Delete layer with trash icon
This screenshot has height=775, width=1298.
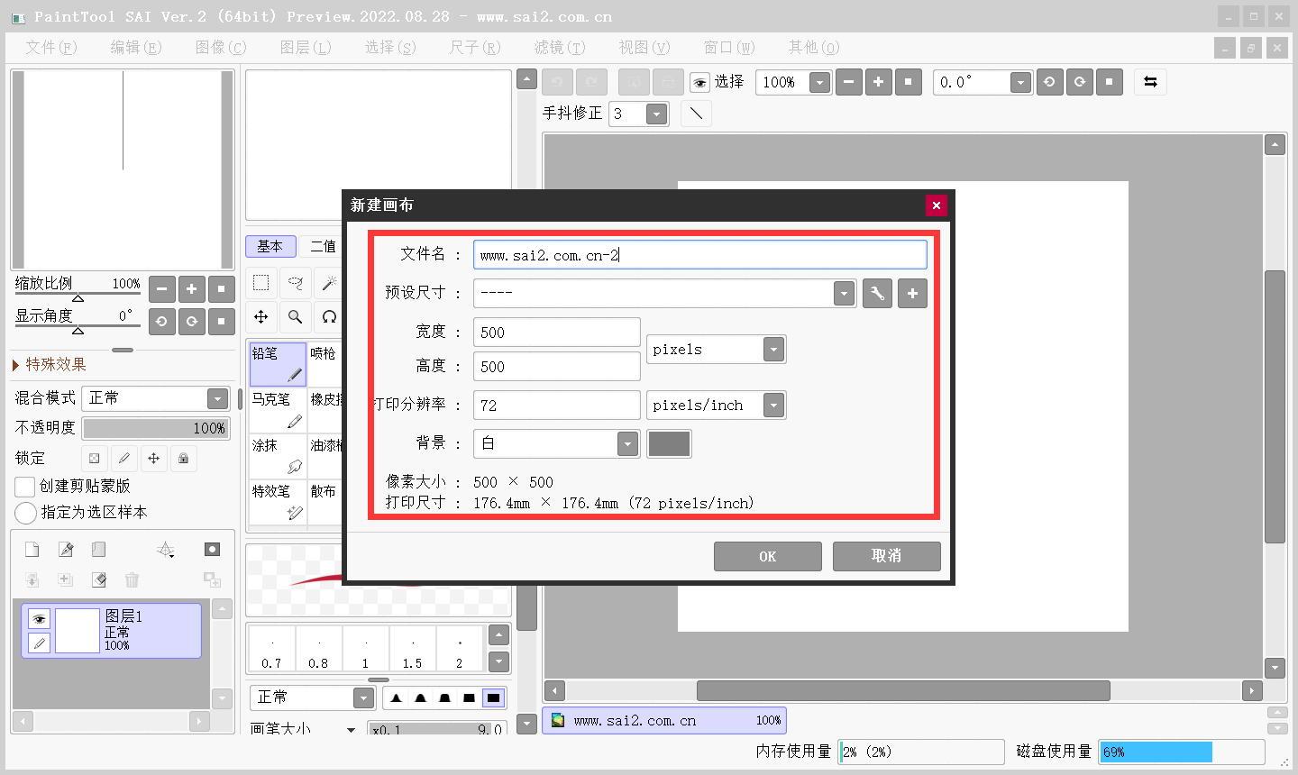tap(133, 579)
